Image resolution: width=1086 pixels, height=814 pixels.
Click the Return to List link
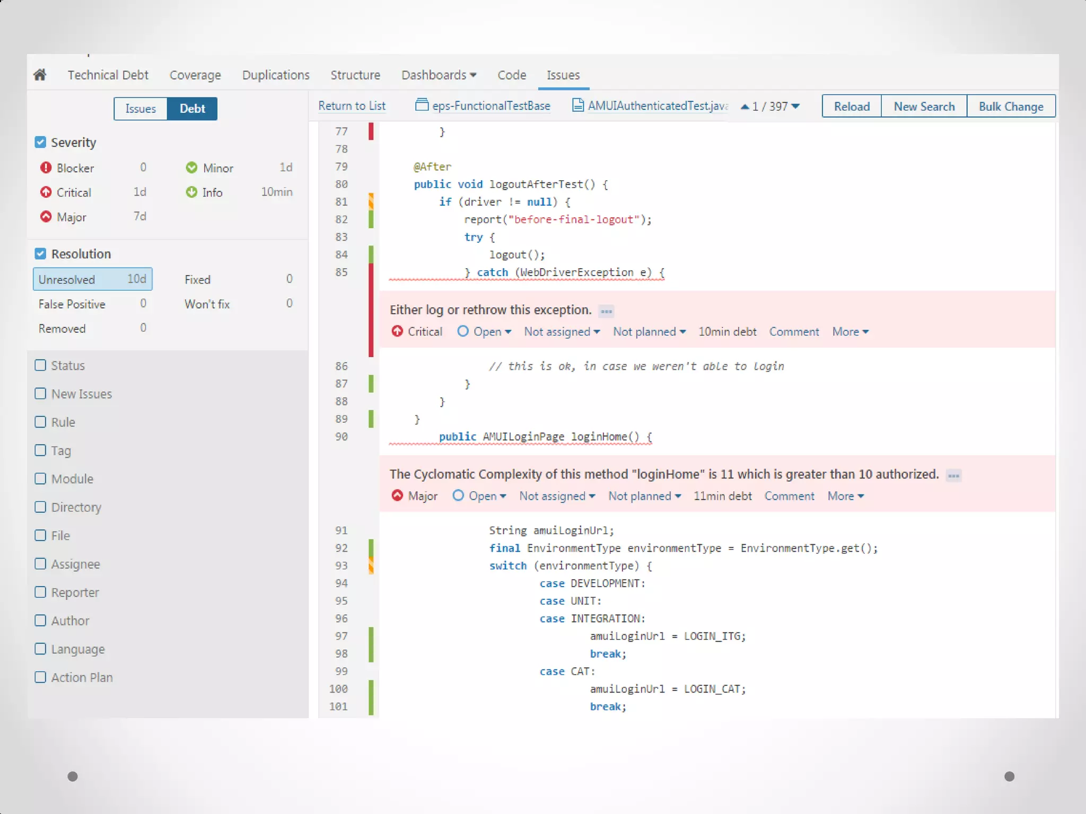click(352, 105)
